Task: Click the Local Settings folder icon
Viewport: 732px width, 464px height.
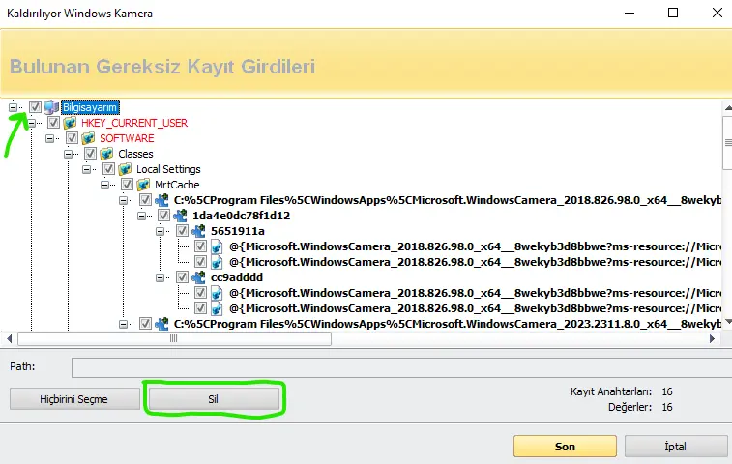Action: click(x=125, y=169)
